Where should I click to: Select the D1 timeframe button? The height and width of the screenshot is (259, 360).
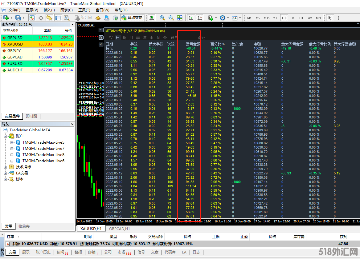click(x=301, y=18)
